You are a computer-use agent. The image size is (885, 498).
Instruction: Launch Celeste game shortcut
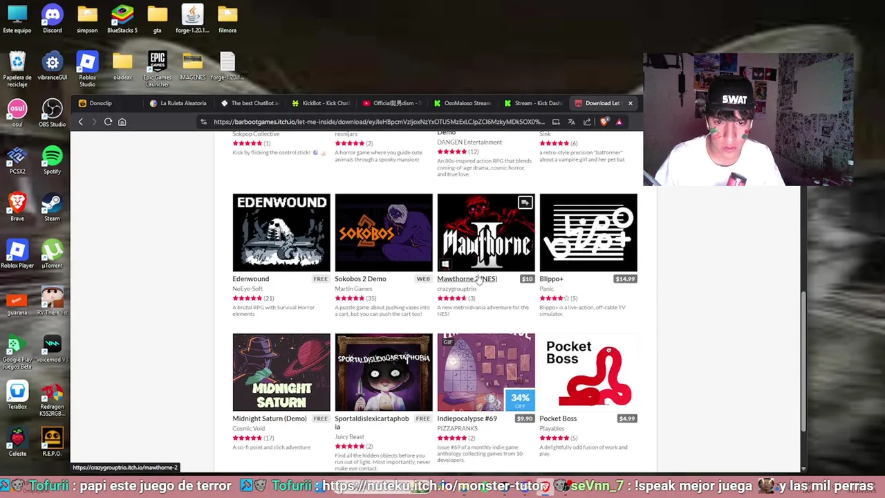tap(17, 442)
